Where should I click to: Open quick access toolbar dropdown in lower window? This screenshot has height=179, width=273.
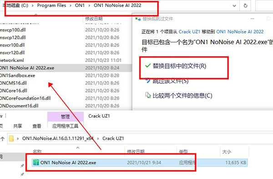click(1, 116)
